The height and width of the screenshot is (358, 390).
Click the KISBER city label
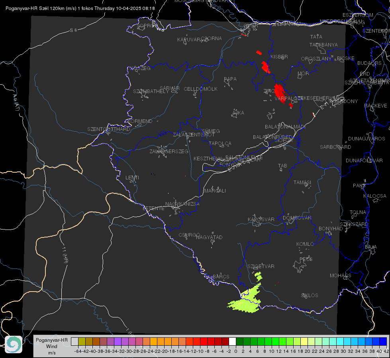[x=279, y=56]
